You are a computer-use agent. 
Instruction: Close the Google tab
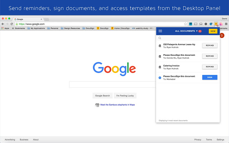click(42, 19)
